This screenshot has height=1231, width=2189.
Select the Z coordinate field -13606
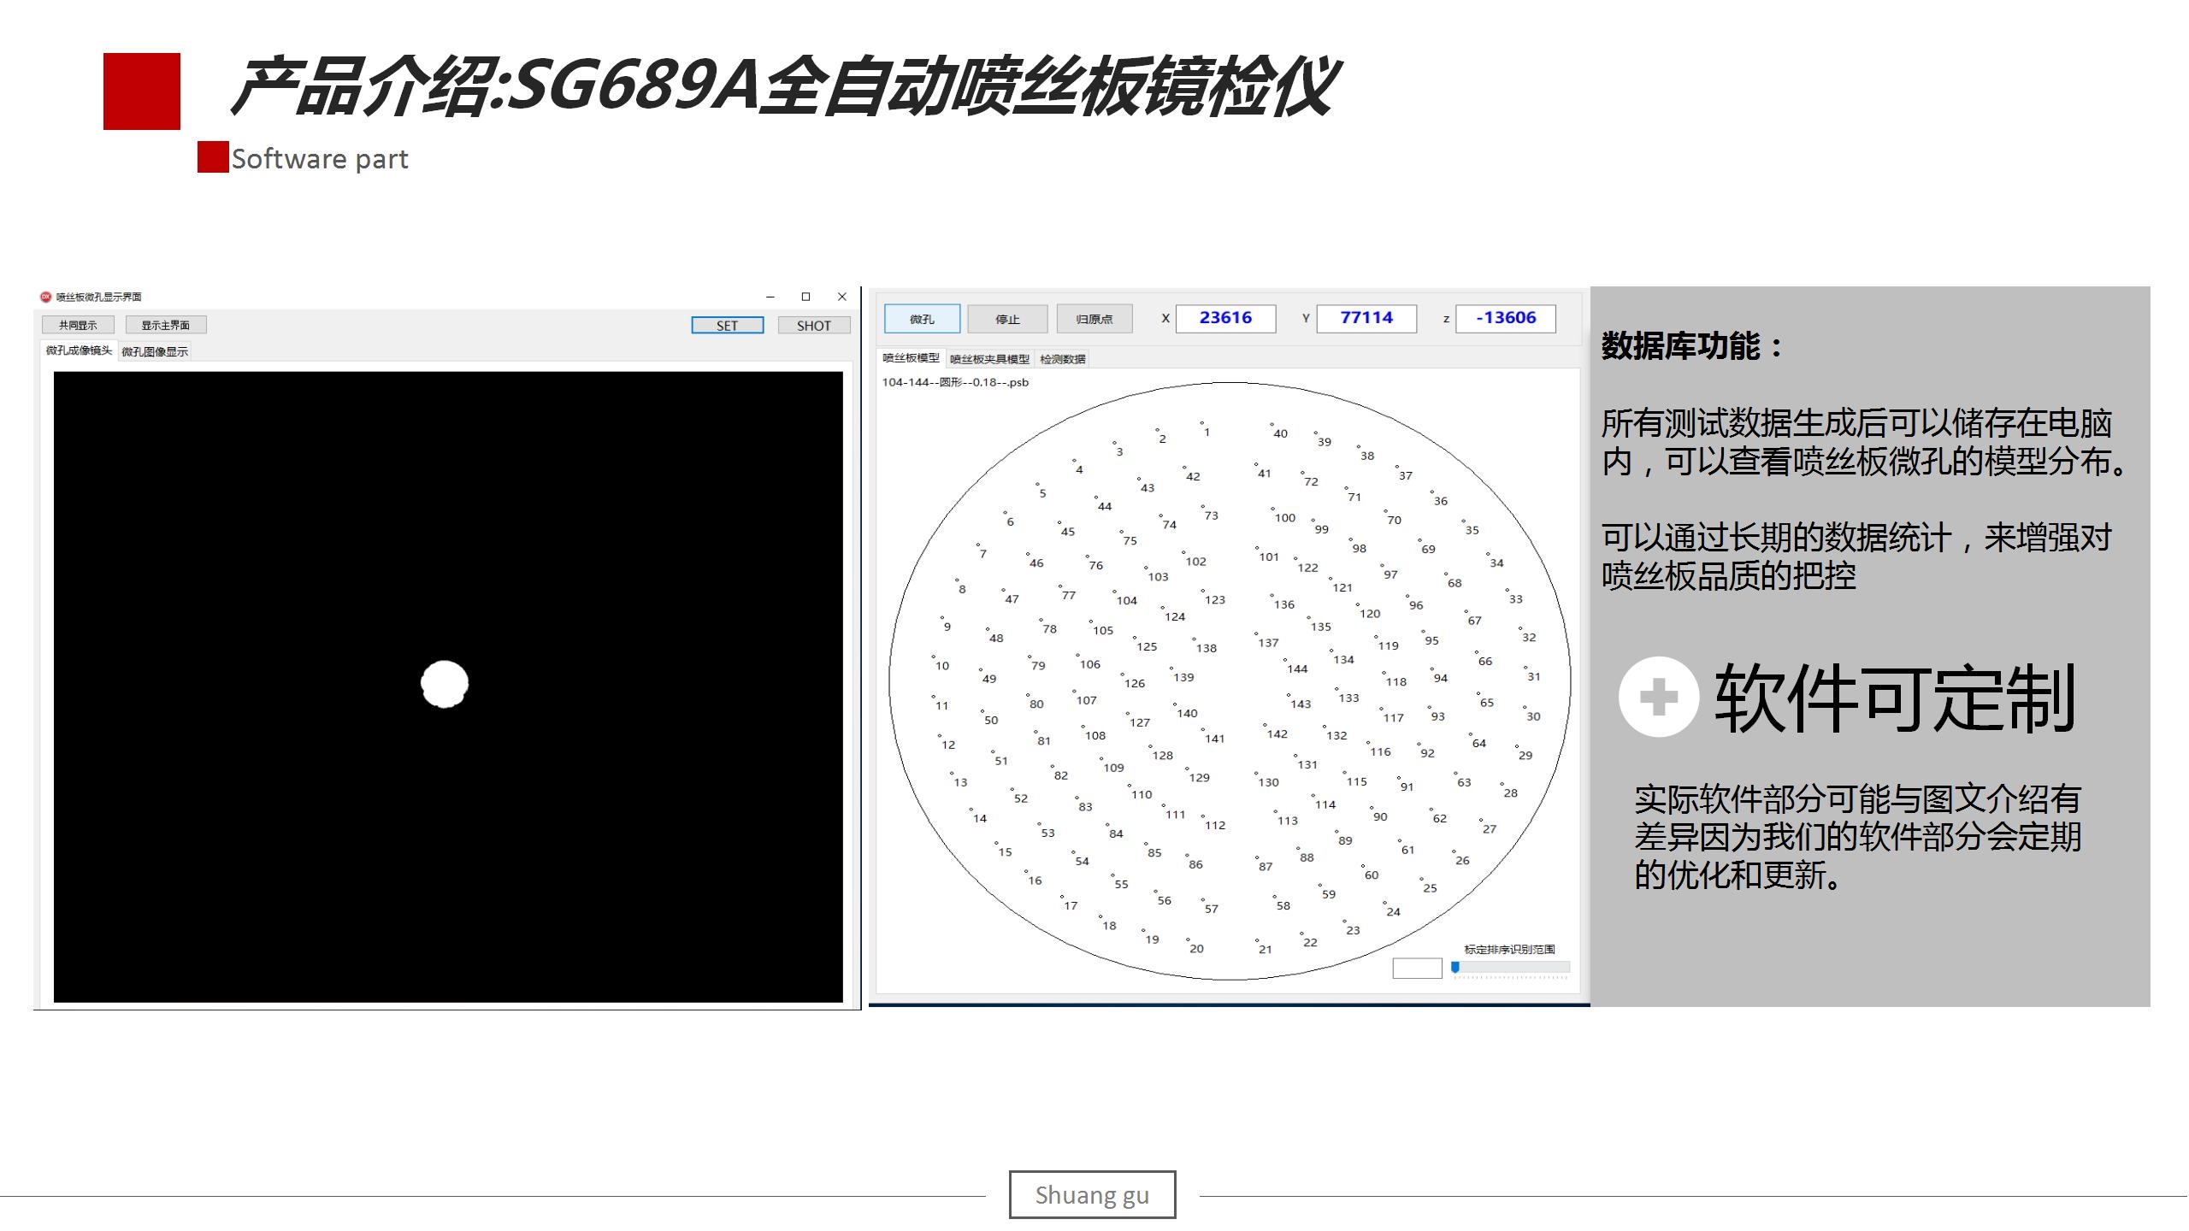click(1505, 318)
